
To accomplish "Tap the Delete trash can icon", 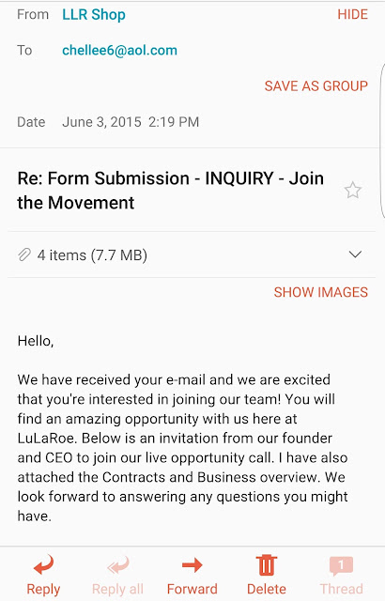I will pyautogui.click(x=267, y=565).
